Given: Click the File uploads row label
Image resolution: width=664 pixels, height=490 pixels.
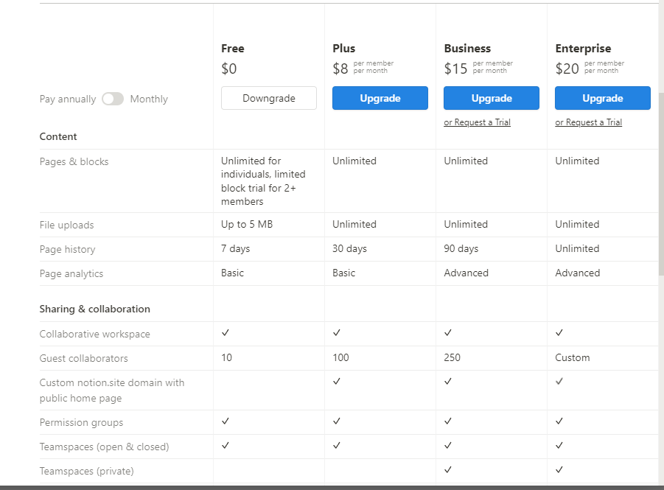Looking at the screenshot, I should coord(66,225).
